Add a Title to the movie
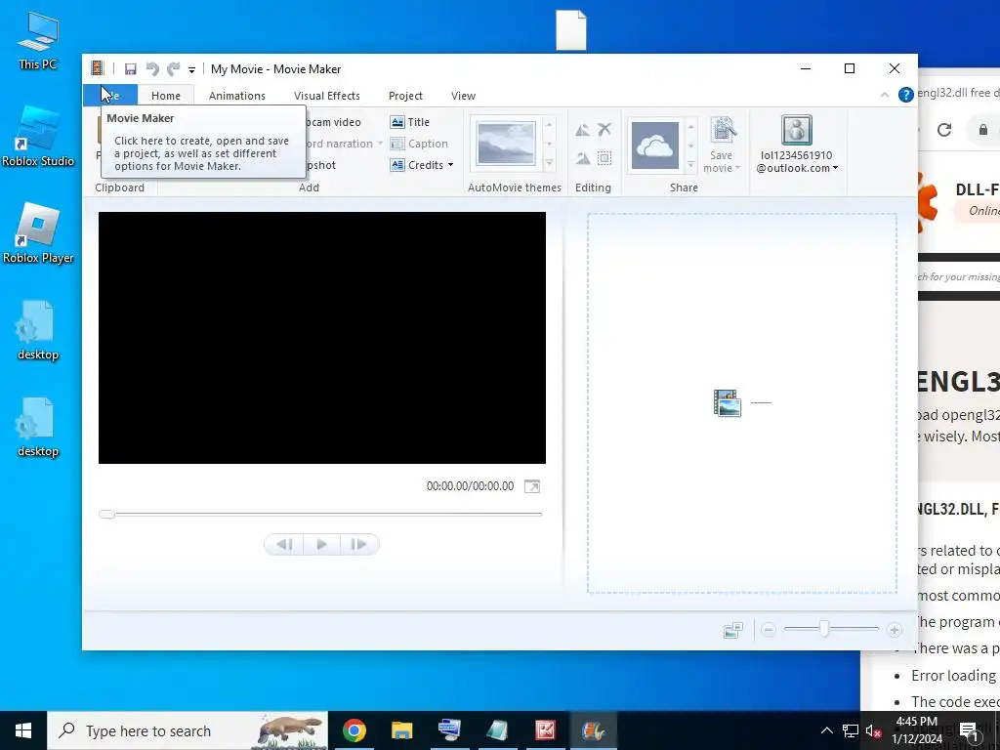The height and width of the screenshot is (750, 1000). click(x=410, y=122)
